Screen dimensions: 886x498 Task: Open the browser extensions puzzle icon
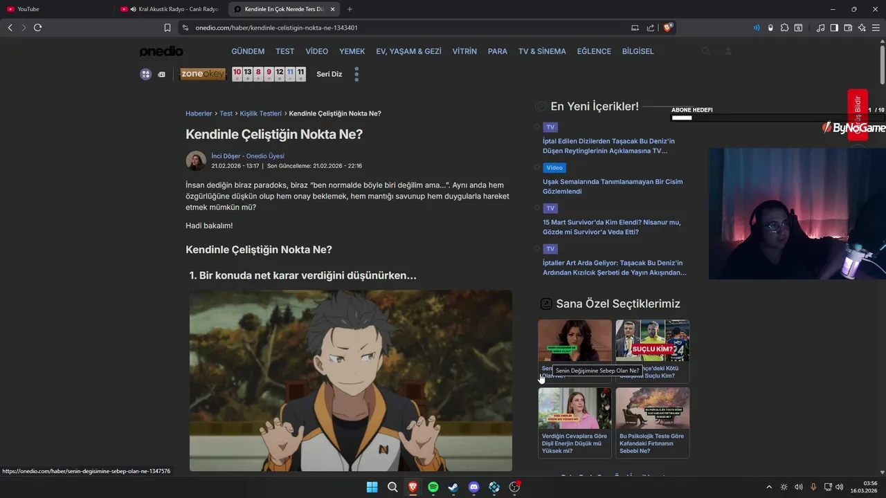pyautogui.click(x=784, y=28)
